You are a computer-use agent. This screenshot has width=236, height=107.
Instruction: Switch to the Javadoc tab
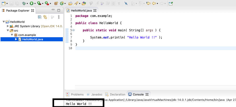(95, 94)
